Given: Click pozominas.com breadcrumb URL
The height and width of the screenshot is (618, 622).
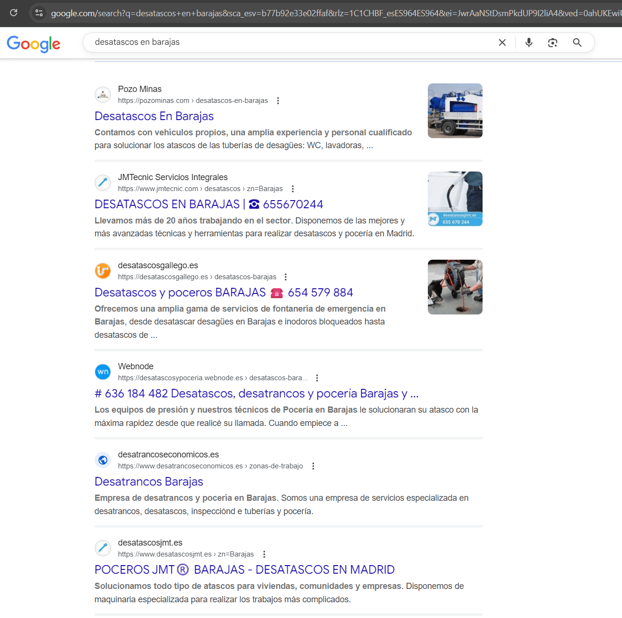Looking at the screenshot, I should [x=193, y=101].
